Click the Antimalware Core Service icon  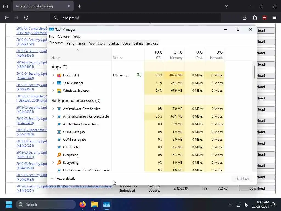point(59,109)
